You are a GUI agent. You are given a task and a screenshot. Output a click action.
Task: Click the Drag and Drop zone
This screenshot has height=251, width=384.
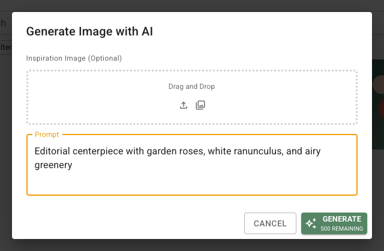pyautogui.click(x=192, y=97)
